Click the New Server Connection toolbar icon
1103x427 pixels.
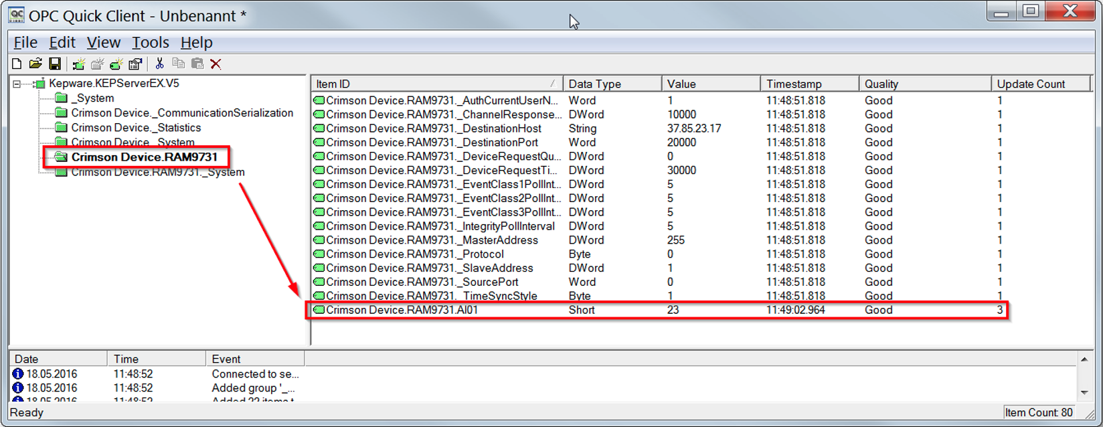click(79, 64)
